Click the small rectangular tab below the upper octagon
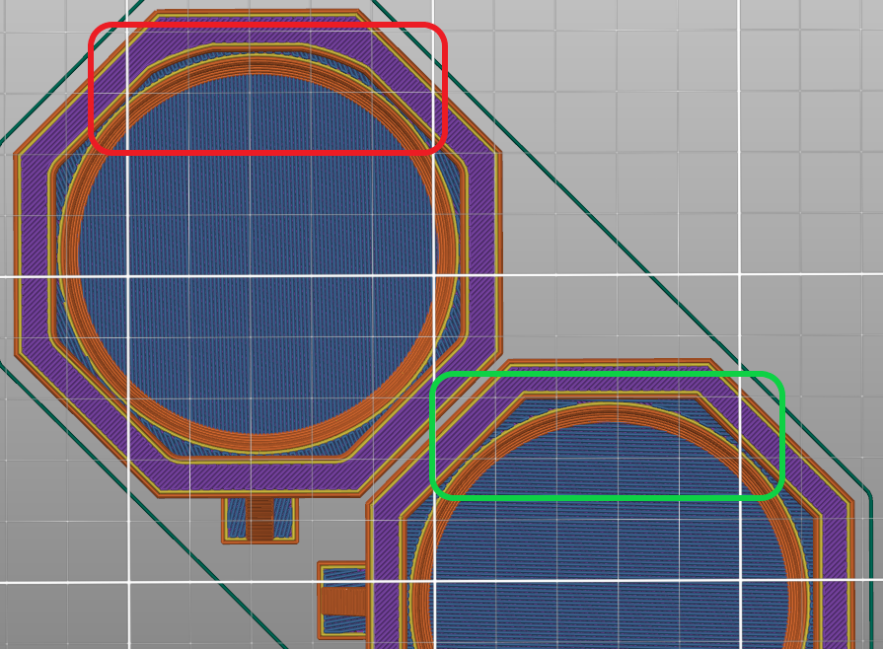This screenshot has width=883, height=649. 259,521
